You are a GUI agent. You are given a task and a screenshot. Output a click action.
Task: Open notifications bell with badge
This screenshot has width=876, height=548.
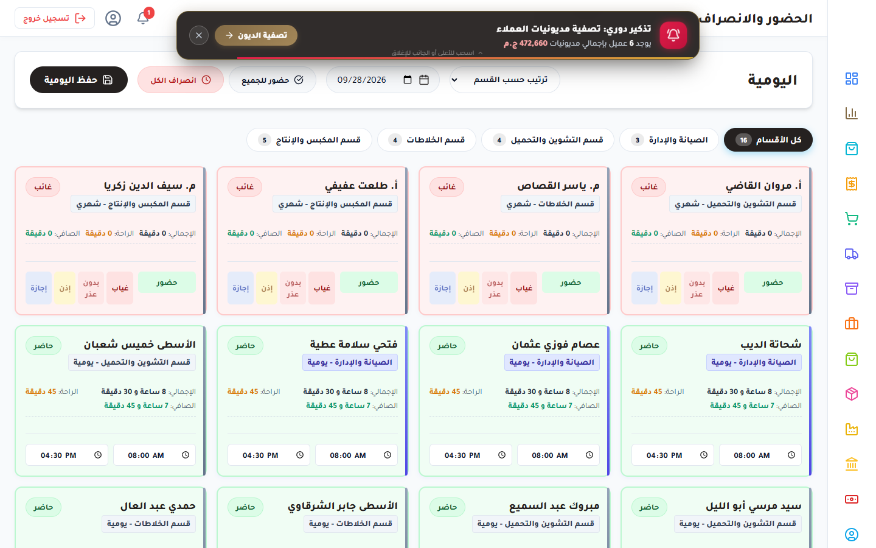pos(144,18)
